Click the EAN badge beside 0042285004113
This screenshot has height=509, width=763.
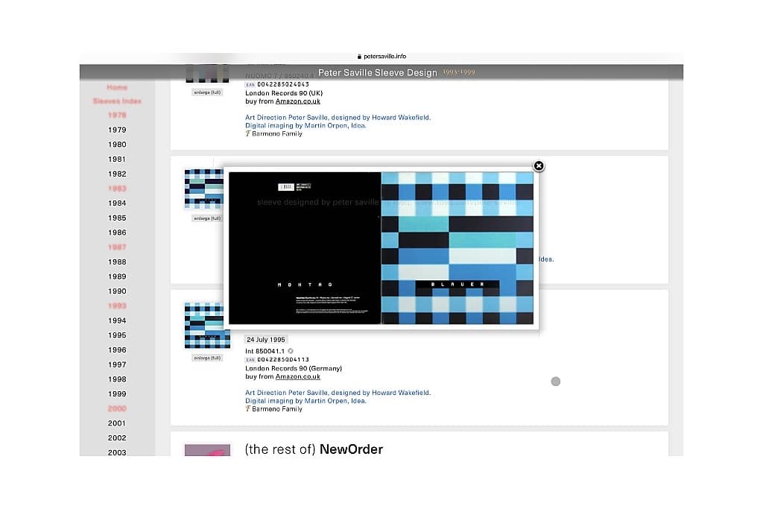pos(250,360)
